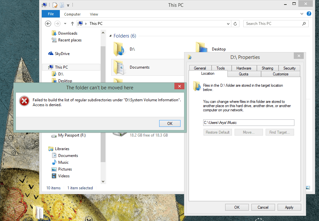Click the navigation pane scroll down arrow
319x221 pixels.
coord(103,182)
